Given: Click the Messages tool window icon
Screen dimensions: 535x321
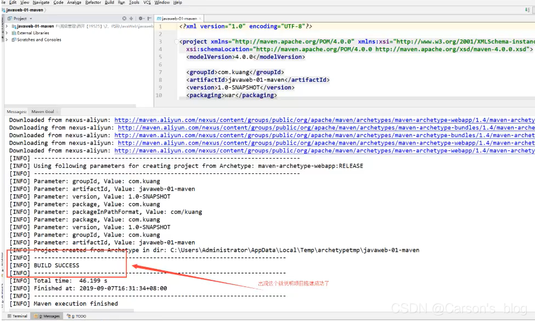Looking at the screenshot, I should point(36,316).
